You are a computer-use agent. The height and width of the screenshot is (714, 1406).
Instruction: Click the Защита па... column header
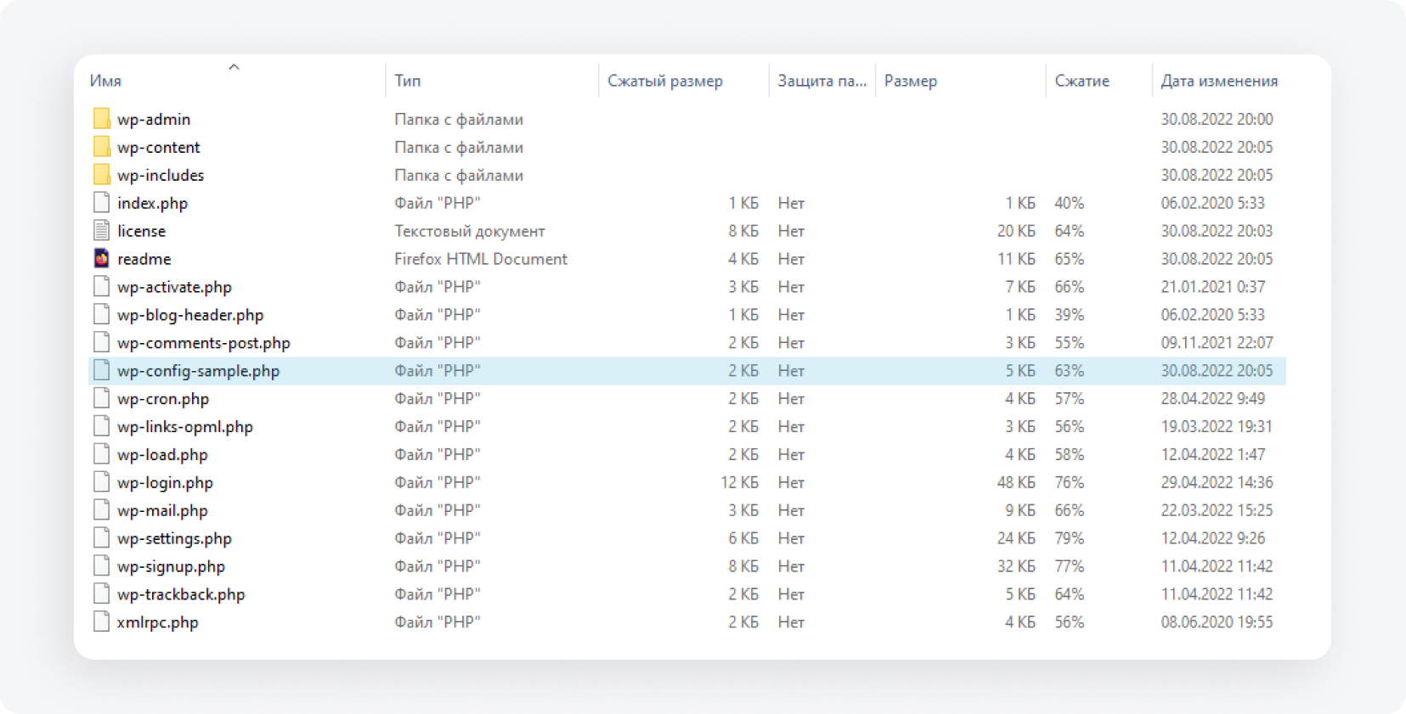(822, 82)
